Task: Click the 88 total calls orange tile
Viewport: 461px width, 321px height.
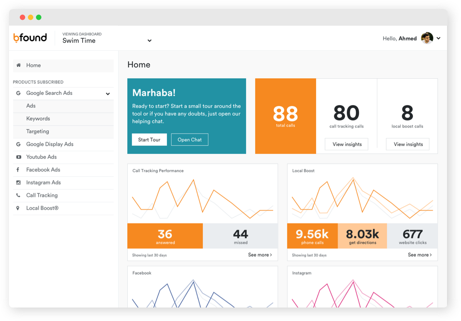Action: [x=286, y=116]
